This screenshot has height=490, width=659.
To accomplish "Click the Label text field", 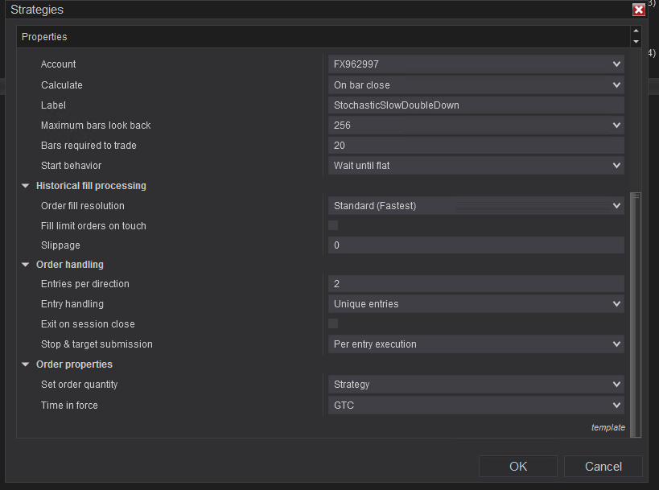I will click(x=476, y=105).
